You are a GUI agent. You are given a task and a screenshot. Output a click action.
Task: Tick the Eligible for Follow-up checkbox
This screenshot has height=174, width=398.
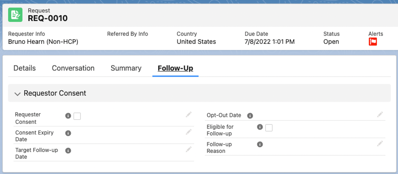pyautogui.click(x=269, y=128)
